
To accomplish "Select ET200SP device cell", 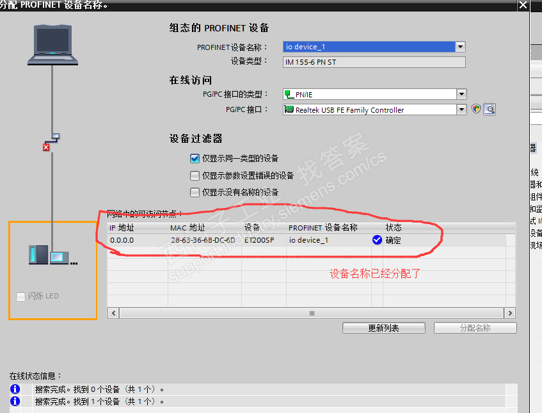I will pos(264,240).
